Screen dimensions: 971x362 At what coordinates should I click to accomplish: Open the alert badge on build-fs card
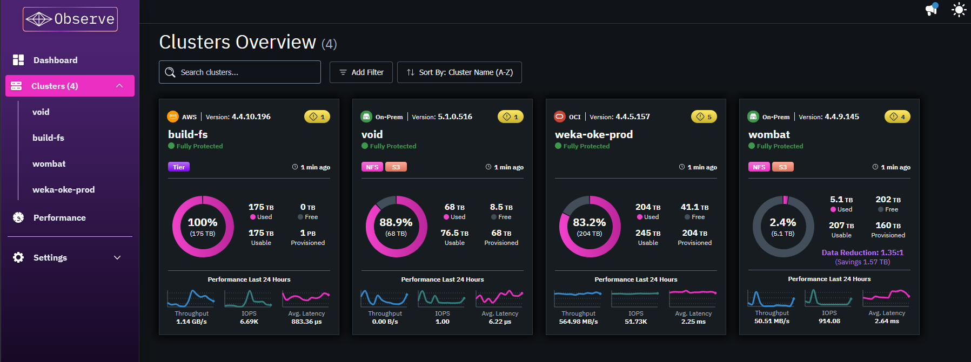[317, 117]
